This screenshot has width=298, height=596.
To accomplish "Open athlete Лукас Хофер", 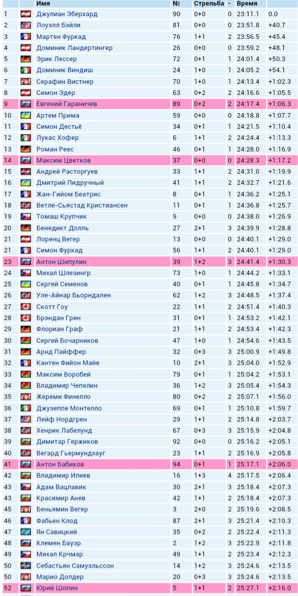I will (x=58, y=138).
